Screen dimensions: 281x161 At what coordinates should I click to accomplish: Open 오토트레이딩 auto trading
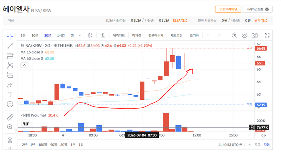(x=228, y=9)
